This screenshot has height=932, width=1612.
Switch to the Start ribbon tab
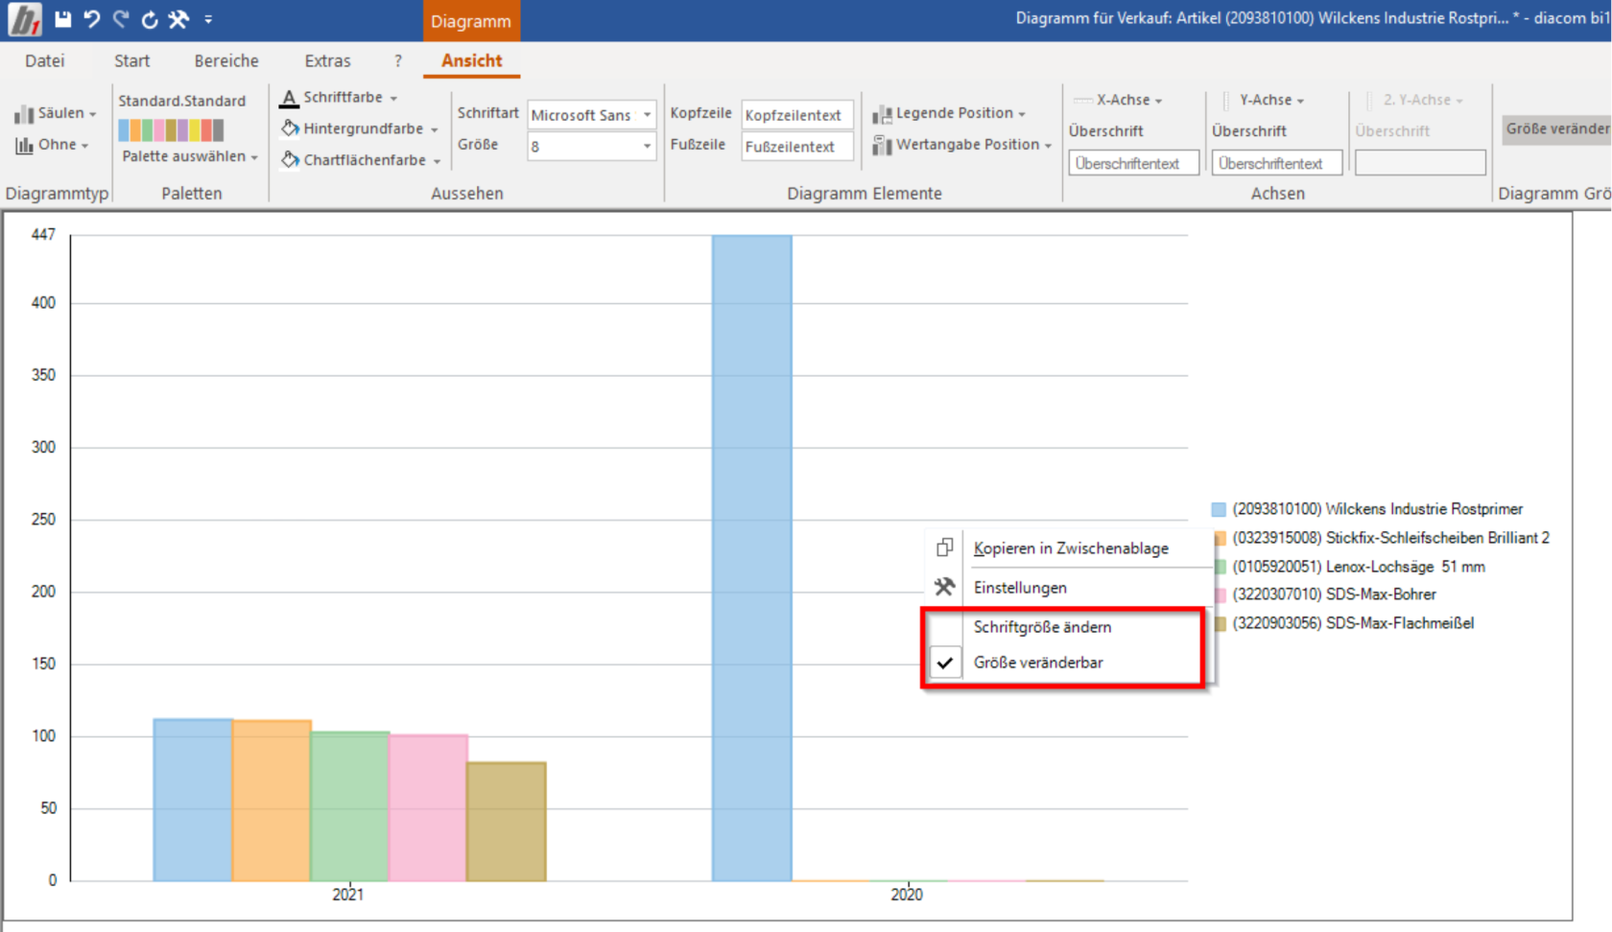pyautogui.click(x=131, y=60)
